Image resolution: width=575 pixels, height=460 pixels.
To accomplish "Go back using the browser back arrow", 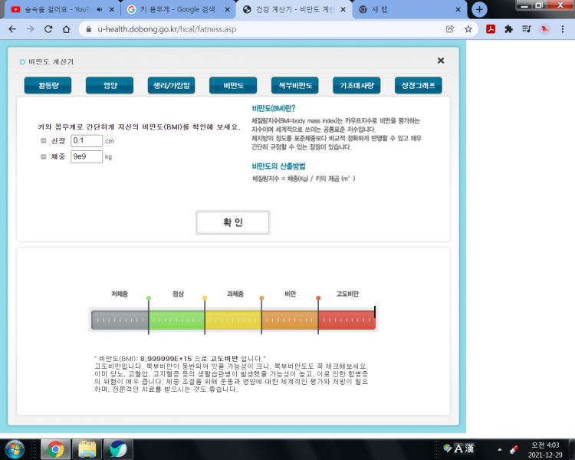I will click(12, 29).
